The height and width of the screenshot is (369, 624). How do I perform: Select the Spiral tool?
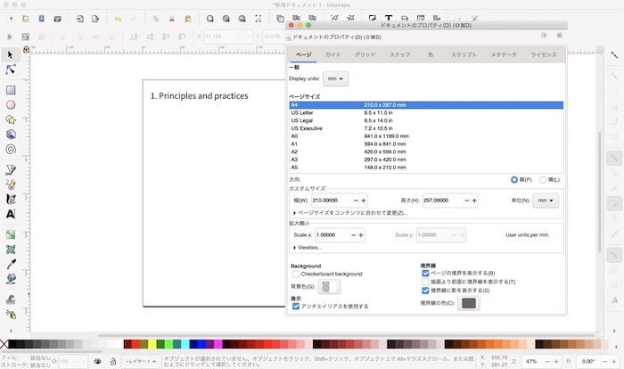(11, 149)
